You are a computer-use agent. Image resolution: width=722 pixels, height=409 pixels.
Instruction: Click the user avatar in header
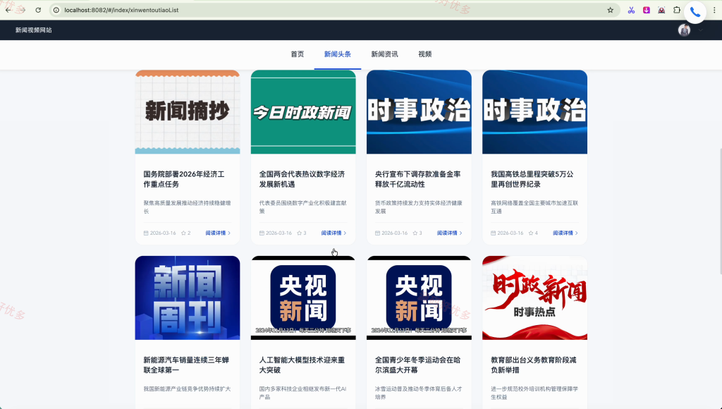(684, 30)
